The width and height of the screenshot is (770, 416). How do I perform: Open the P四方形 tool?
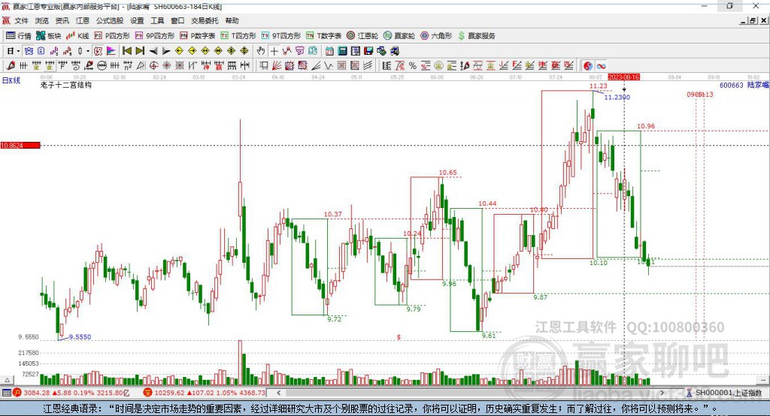112,36
